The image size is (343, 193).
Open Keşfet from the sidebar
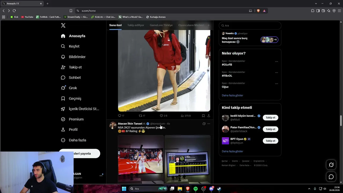click(x=70, y=46)
